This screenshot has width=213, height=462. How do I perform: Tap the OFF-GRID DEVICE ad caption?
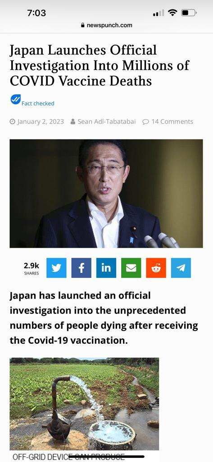(68, 457)
